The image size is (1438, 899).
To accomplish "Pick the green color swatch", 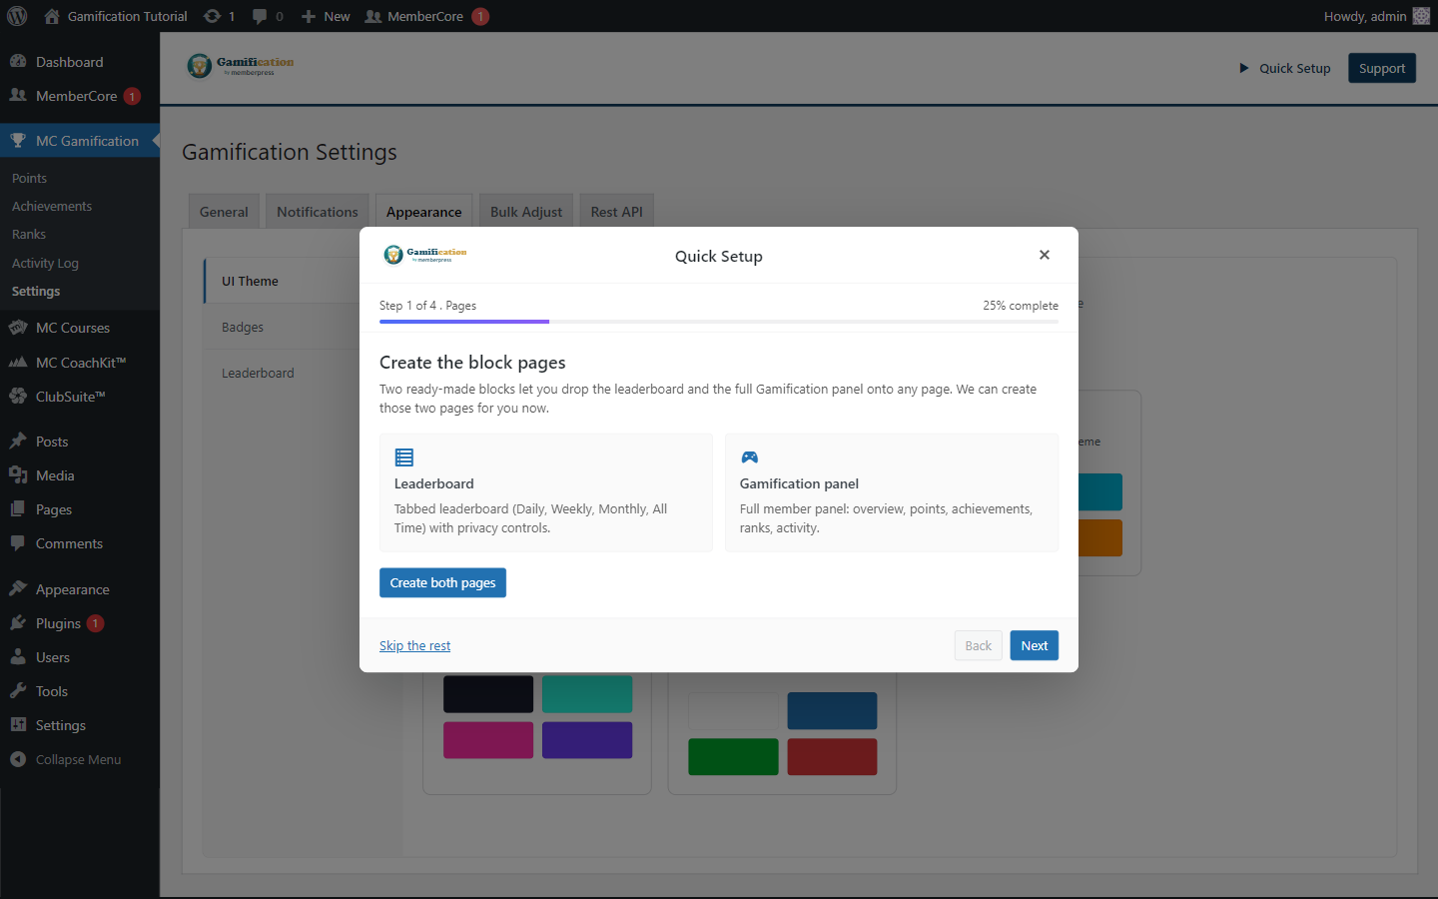I will point(733,756).
